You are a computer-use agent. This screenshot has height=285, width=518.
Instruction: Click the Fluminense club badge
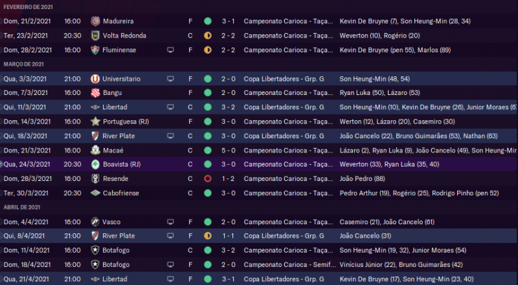(x=96, y=50)
